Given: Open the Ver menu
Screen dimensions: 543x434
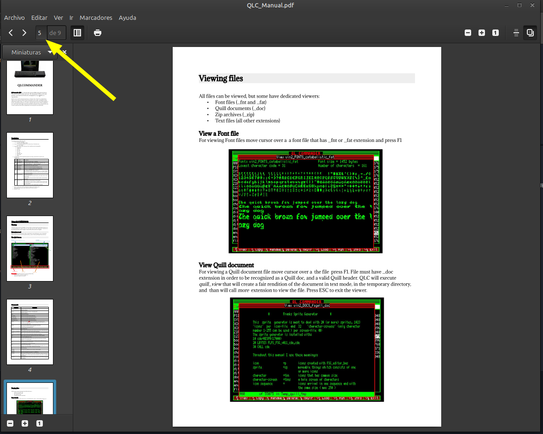Looking at the screenshot, I should pos(58,18).
